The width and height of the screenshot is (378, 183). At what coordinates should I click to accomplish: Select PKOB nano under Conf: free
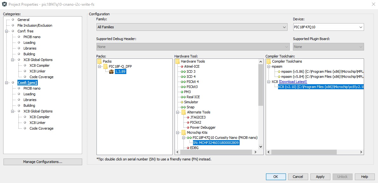[32, 37]
